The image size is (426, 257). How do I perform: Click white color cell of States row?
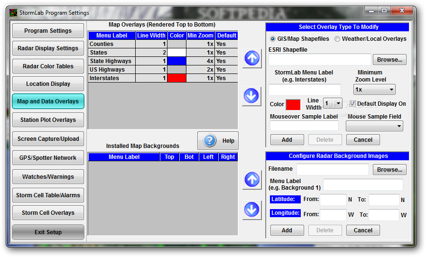[176, 53]
